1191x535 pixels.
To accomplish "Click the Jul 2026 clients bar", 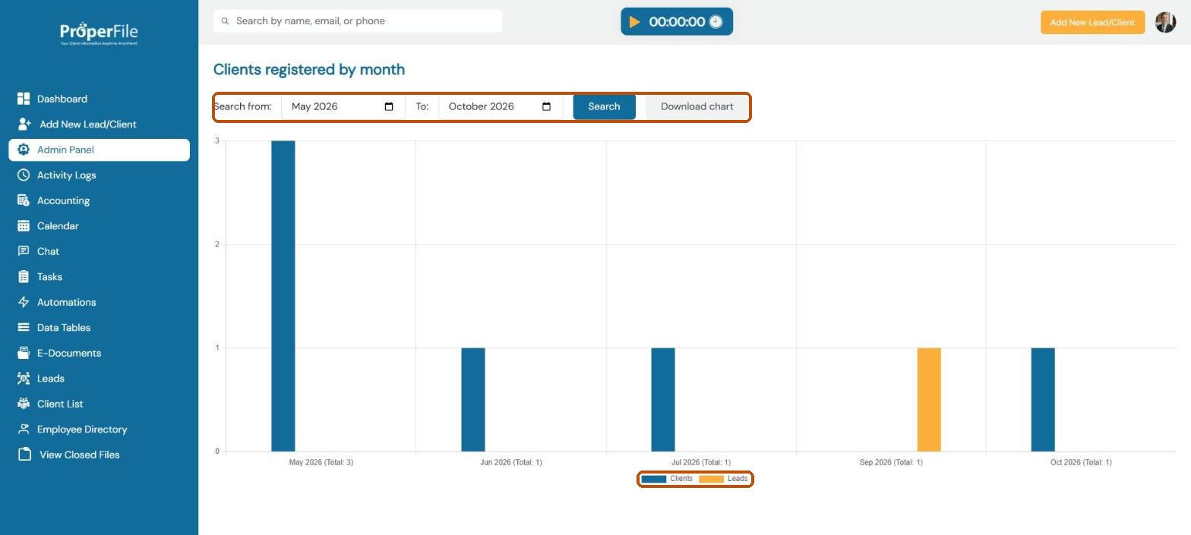I will point(663,400).
